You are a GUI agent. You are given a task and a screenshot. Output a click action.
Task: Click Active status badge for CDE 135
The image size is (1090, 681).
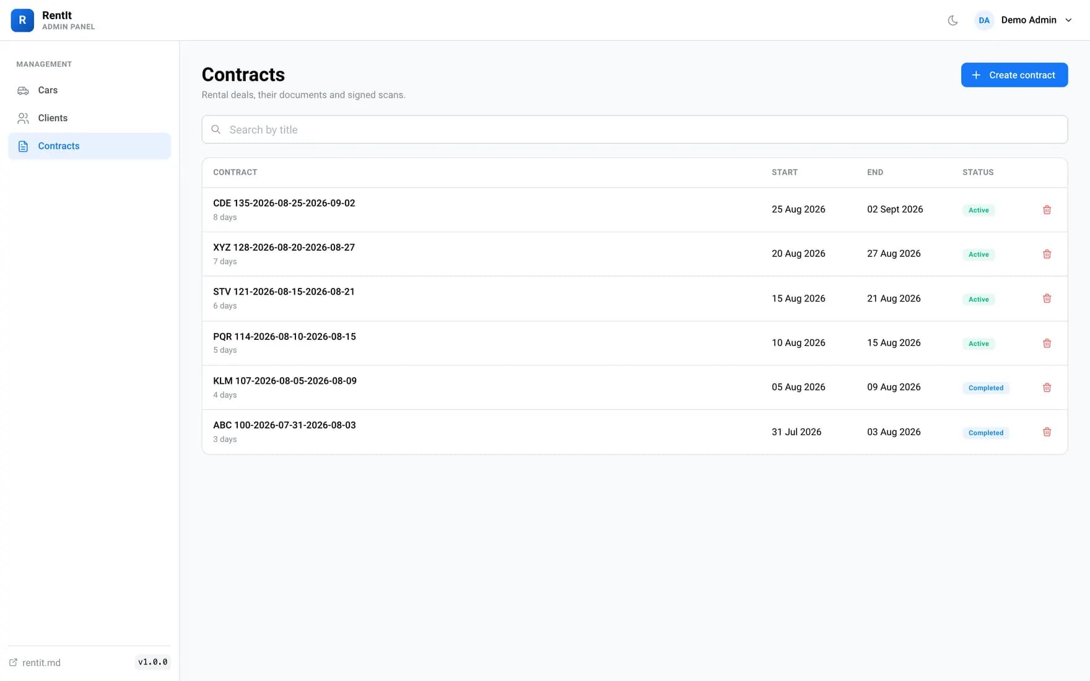[979, 210]
